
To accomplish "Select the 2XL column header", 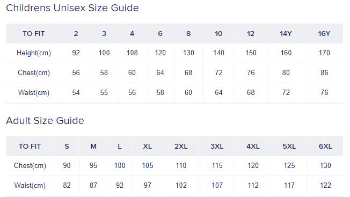I will click(x=181, y=147).
